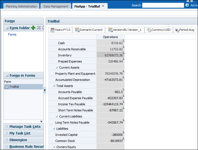Screen dimensions: 198x150
Task: Click the Common Stock row label
Action: tap(65, 141)
